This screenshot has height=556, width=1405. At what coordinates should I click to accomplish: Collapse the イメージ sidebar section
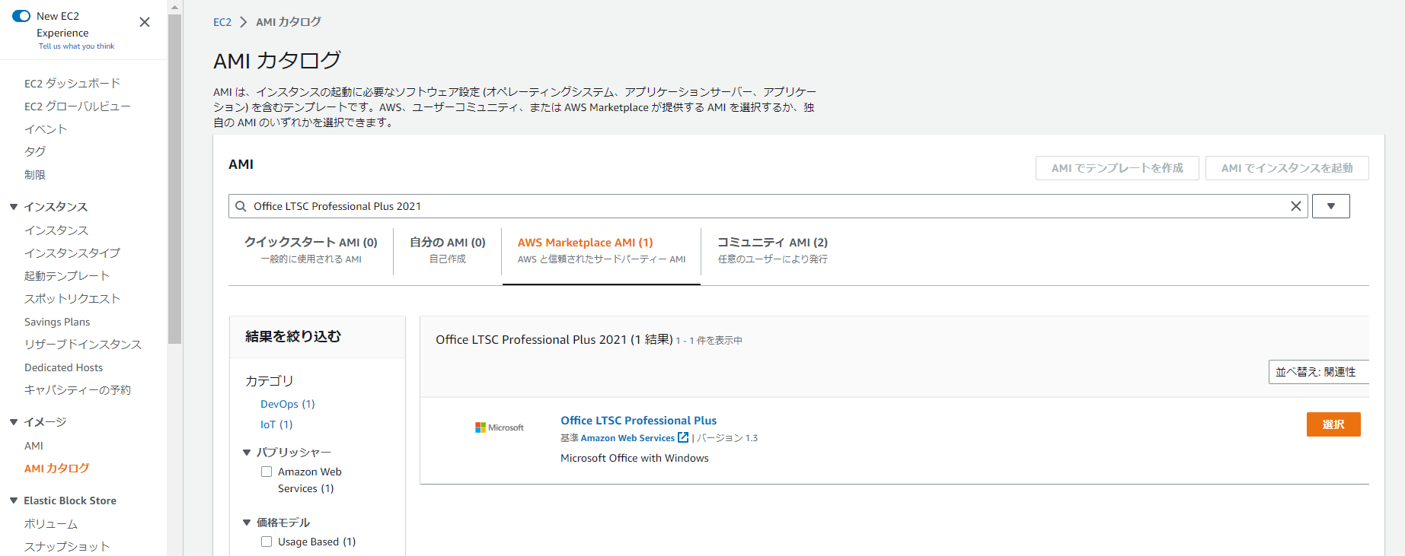[x=14, y=422]
